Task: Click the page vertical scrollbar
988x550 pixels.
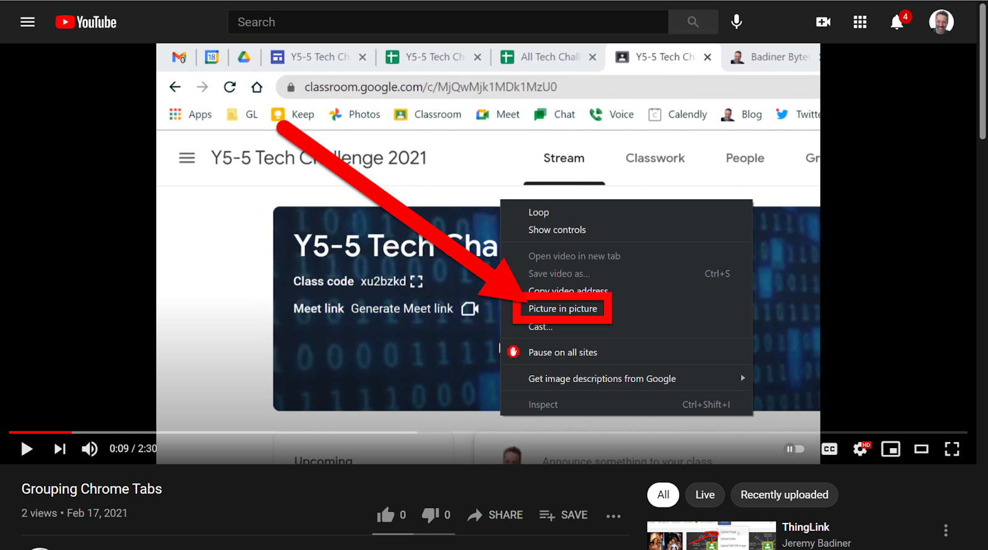Action: coord(982,71)
